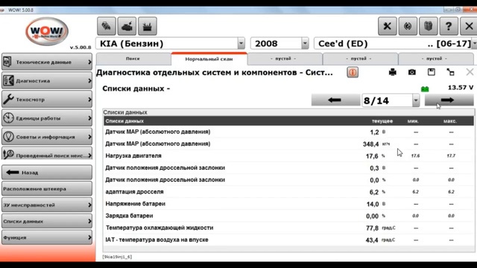Go to previous data page arrow
477x268 pixels.
pyautogui.click(x=335, y=100)
